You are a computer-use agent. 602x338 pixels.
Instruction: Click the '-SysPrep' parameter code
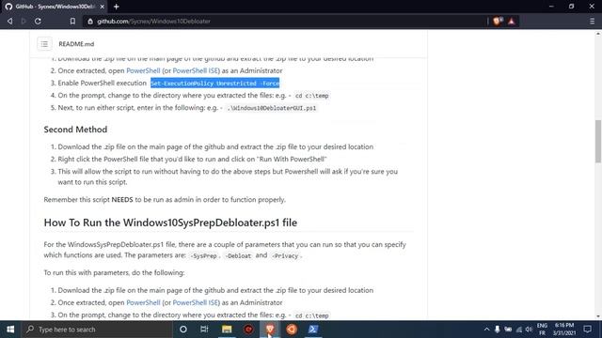tap(203, 255)
